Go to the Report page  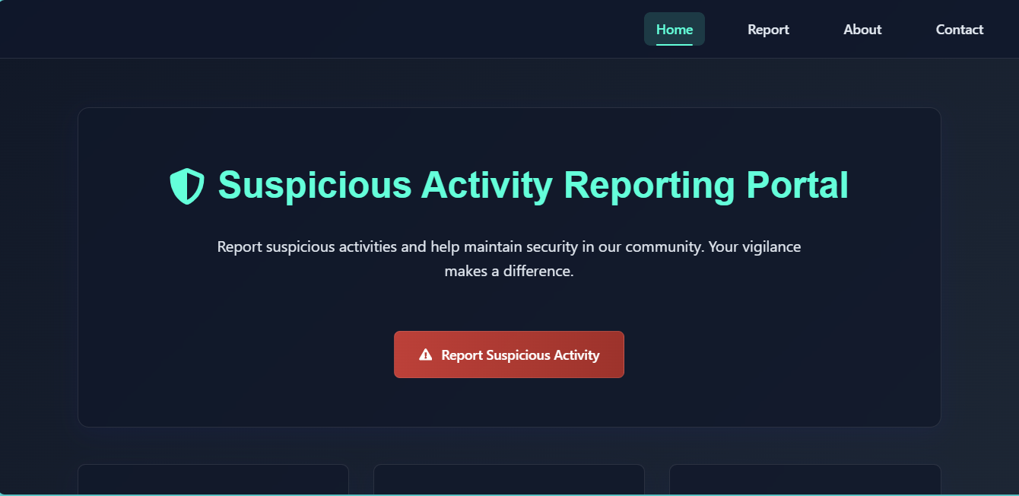click(x=768, y=29)
